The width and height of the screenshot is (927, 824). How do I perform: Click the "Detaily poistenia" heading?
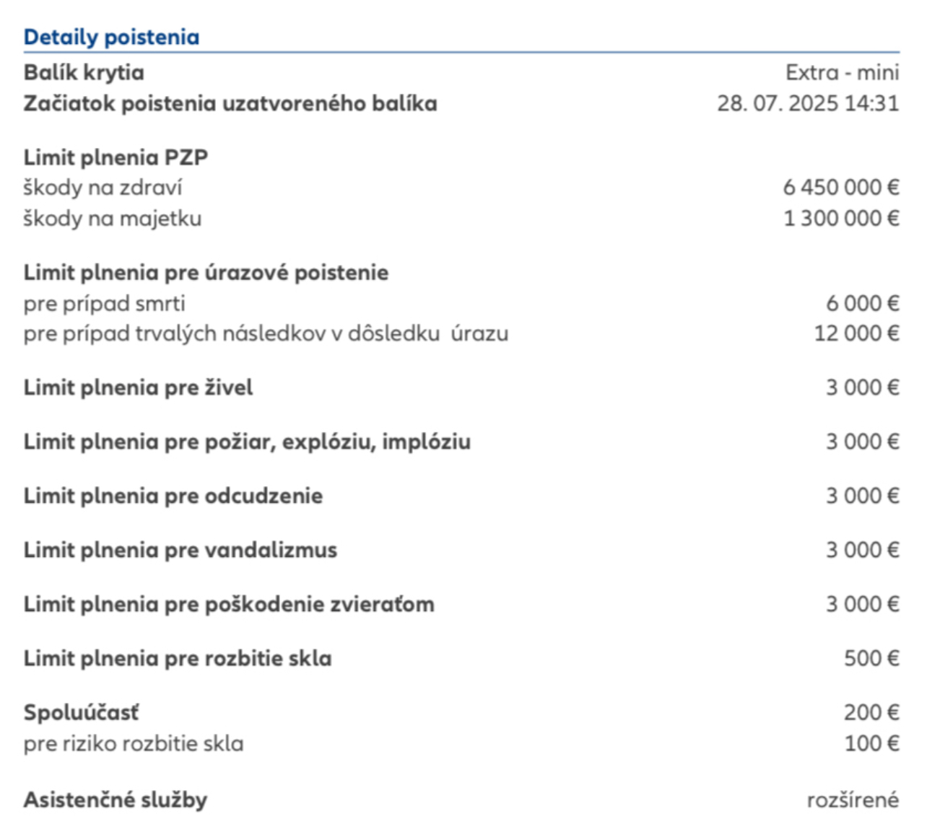[111, 38]
